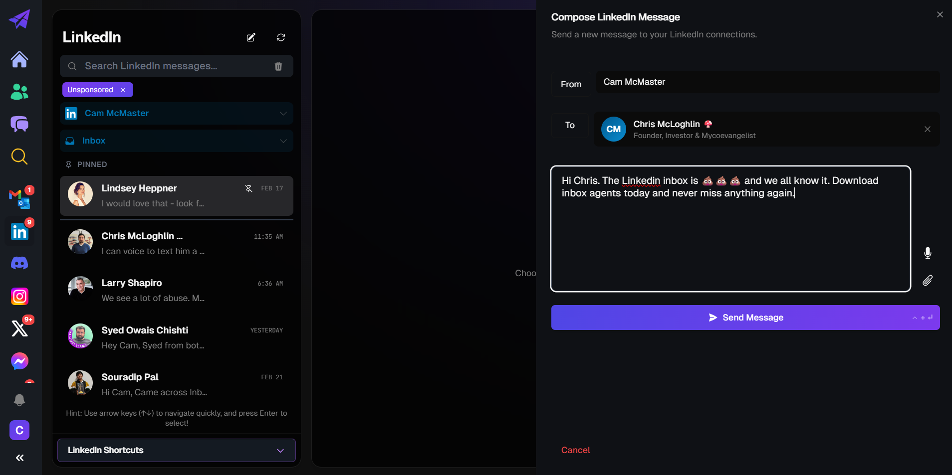The image size is (952, 475).
Task: Open Lindsey Heppner conversation
Action: point(177,196)
